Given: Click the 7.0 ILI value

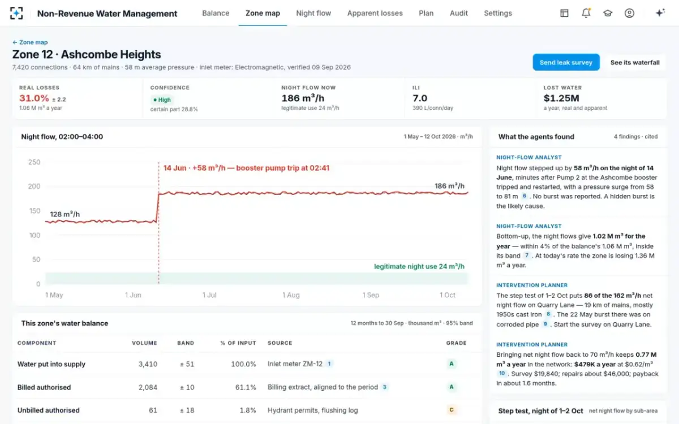Looking at the screenshot, I should (420, 98).
